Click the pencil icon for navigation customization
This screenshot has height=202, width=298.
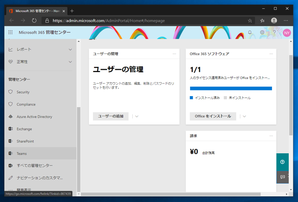(10, 178)
